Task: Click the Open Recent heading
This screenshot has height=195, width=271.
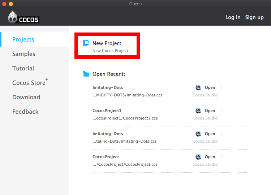Action: click(109, 74)
